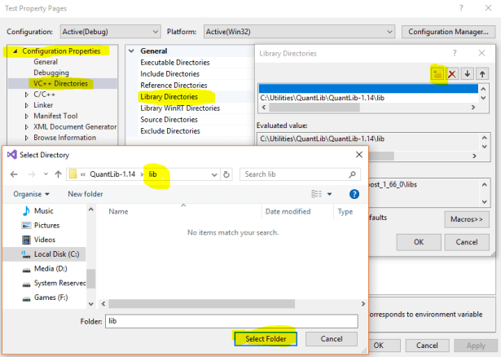
Task: Select Music in navigation pane
Action: tap(43, 211)
